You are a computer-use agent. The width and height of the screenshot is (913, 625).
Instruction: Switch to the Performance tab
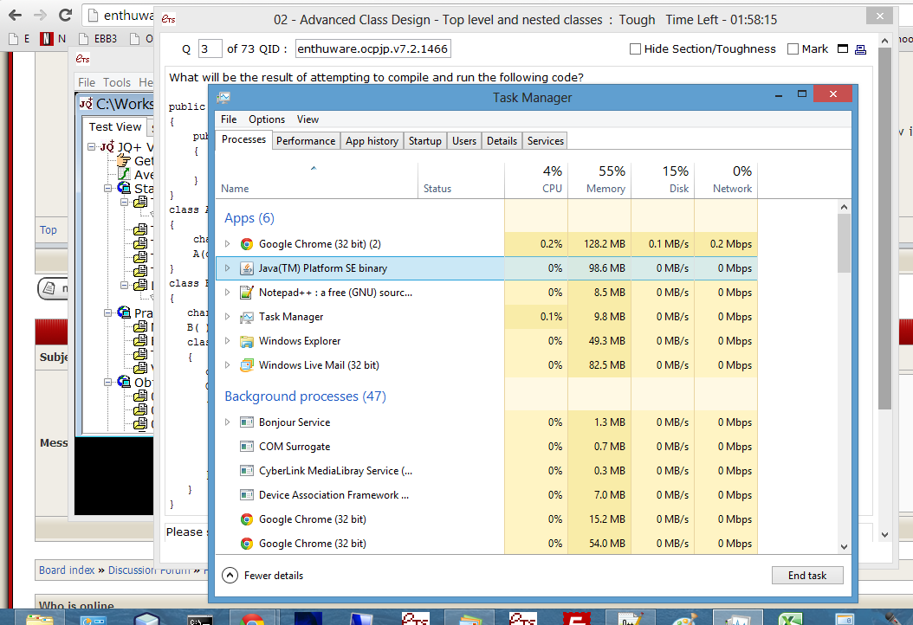(x=306, y=141)
